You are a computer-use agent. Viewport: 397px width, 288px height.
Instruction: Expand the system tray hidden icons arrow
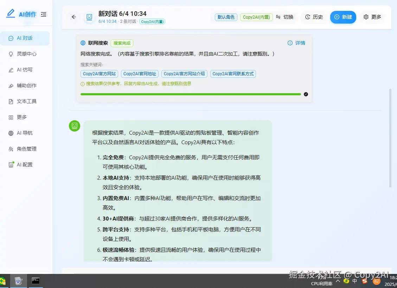(338, 281)
